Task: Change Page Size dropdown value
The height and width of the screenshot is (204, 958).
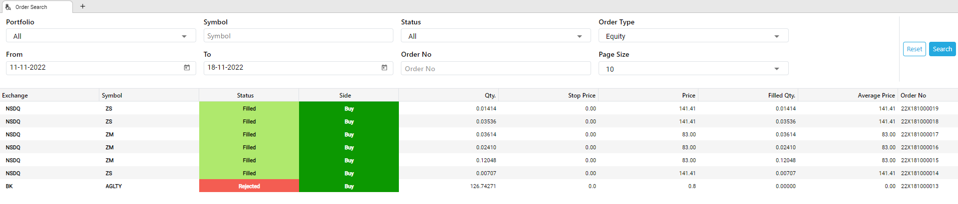Action: (693, 69)
